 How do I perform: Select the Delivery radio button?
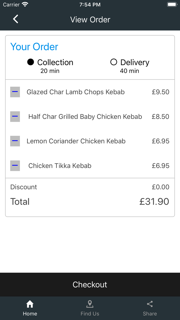[114, 62]
